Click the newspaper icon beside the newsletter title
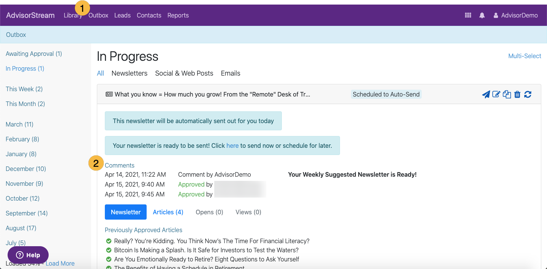The height and width of the screenshot is (269, 547). pyautogui.click(x=109, y=94)
